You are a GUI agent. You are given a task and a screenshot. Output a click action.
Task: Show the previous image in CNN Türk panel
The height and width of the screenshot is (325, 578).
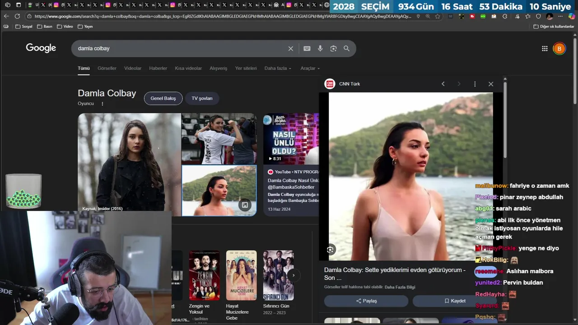coord(443,84)
